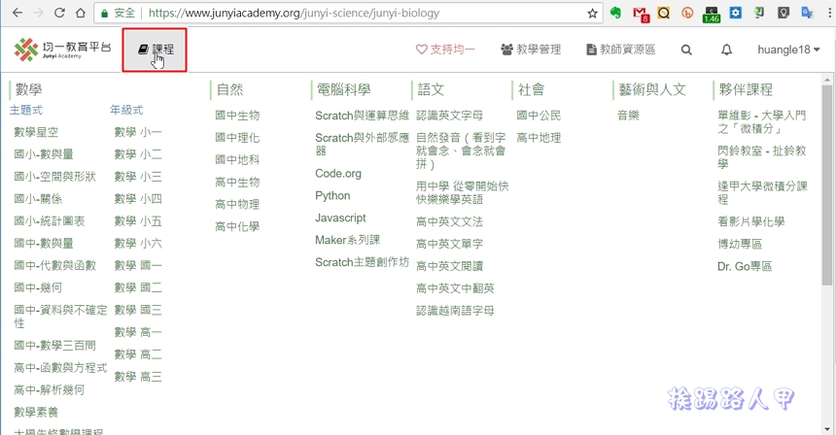Open 認識英文字母 course
The image size is (836, 435).
pos(449,116)
